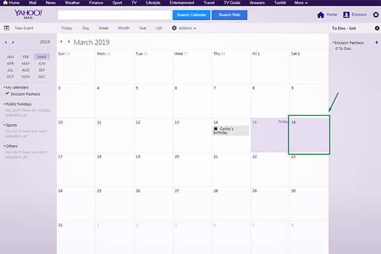Open settings gear beside Ericsson
Image resolution: width=381 pixels, height=254 pixels.
pos(376,15)
